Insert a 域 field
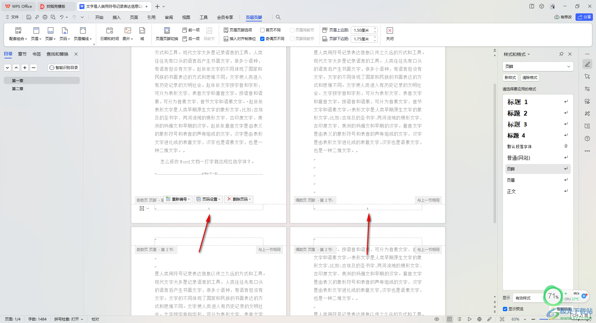This screenshot has height=323, width=596. (142, 34)
